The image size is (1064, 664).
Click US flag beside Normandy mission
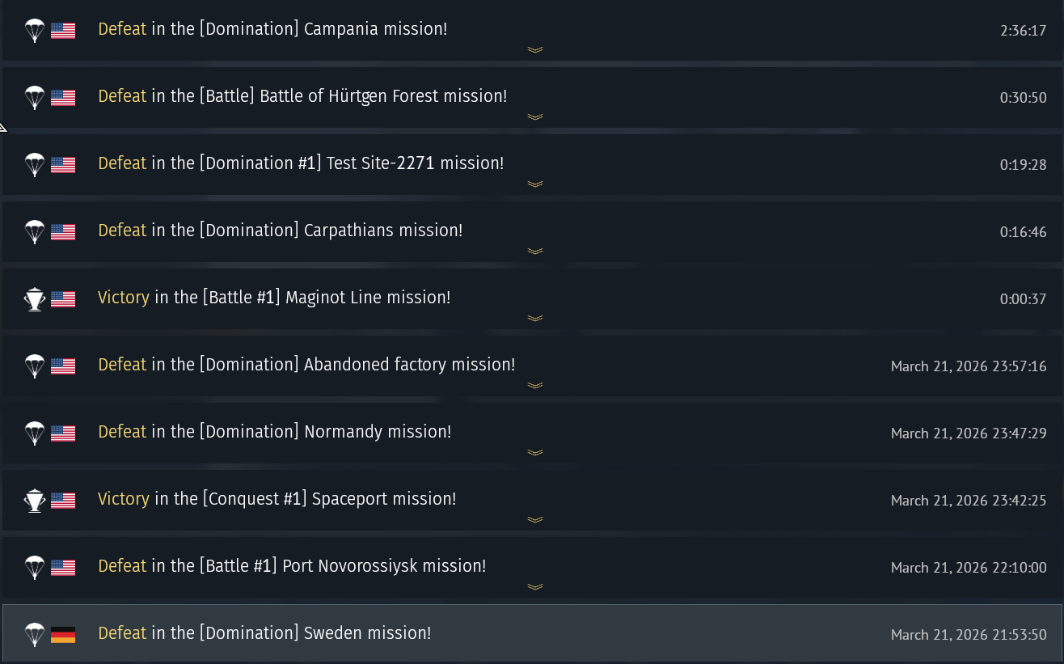coord(63,434)
